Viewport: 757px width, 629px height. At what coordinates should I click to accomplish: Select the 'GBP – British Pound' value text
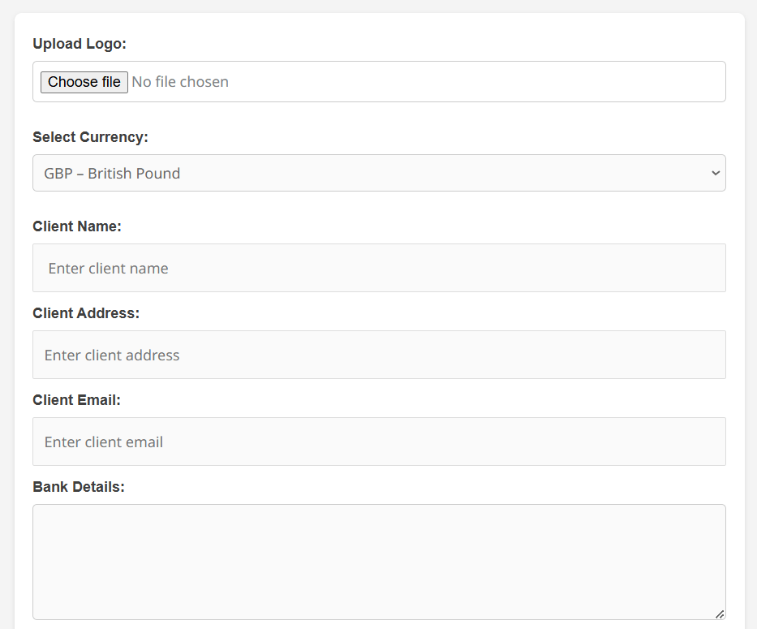coord(112,173)
